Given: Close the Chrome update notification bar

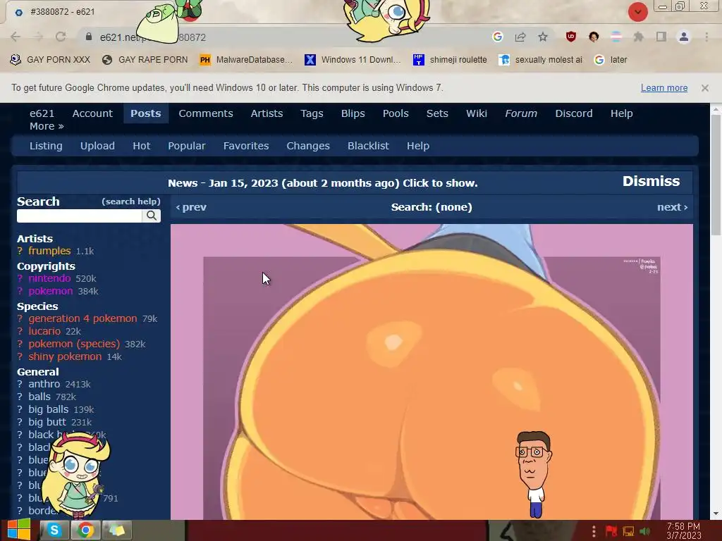Looking at the screenshot, I should click(x=704, y=88).
